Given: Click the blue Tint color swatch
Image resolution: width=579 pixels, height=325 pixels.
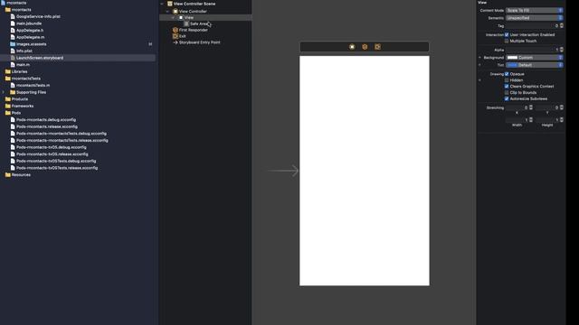Looking at the screenshot, I should [x=512, y=65].
